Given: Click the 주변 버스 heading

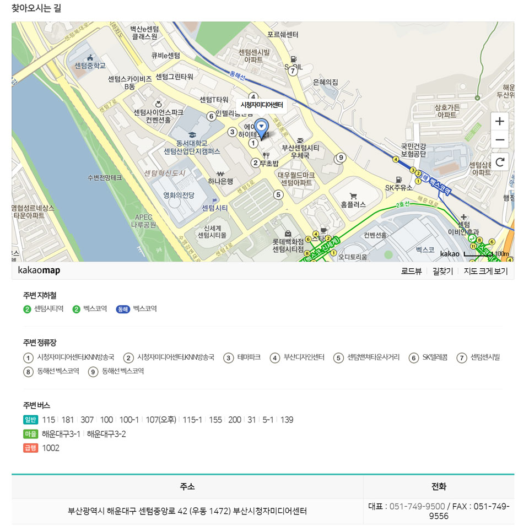Looking at the screenshot, I should 36,405.
